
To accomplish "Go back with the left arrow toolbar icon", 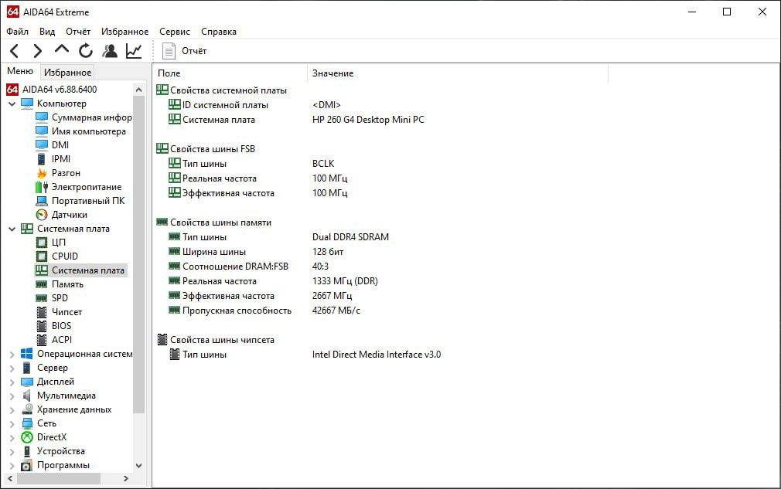I will coord(15,51).
